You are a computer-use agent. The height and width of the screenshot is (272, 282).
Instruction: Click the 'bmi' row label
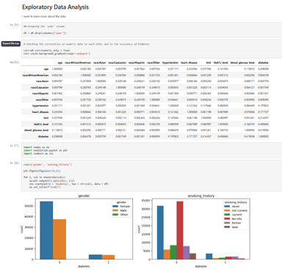click(x=46, y=118)
